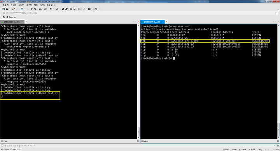
Task: Open the dropdown arrow beside the Open folder icon
Action: tap(9, 9)
